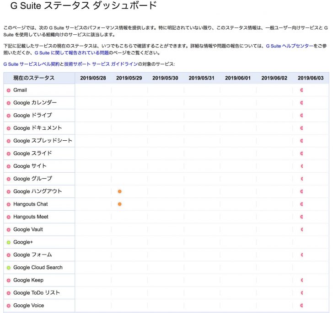
Task: Open Google ドライブ outage marker on 2019/06/03
Action: (x=301, y=116)
